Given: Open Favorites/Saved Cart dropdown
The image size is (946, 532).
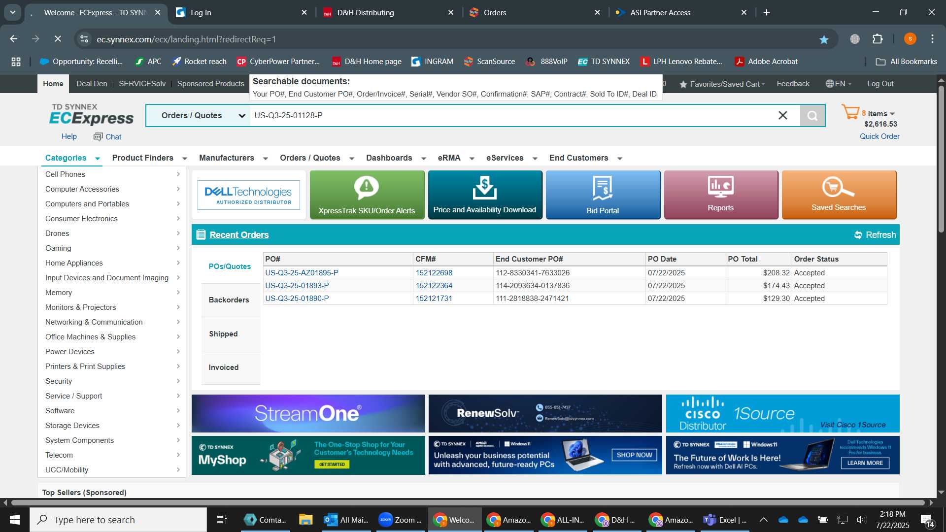Looking at the screenshot, I should click(722, 84).
